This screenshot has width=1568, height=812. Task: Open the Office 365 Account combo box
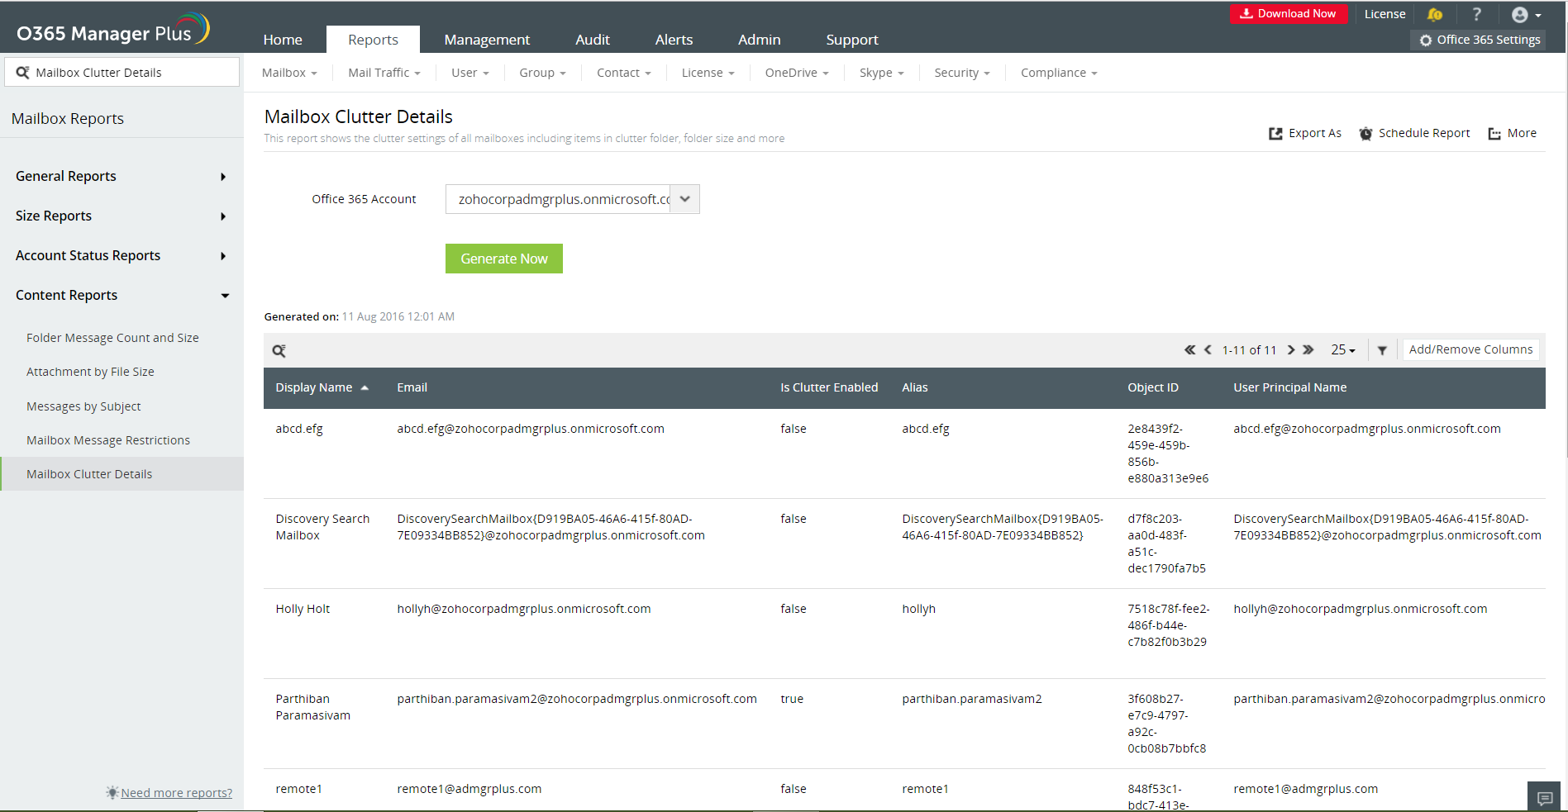572,199
